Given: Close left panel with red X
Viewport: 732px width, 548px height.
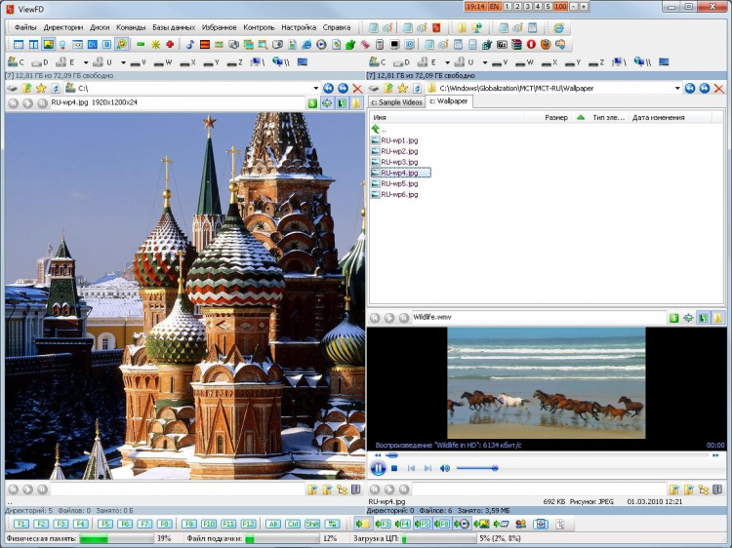Looking at the screenshot, I should point(357,88).
